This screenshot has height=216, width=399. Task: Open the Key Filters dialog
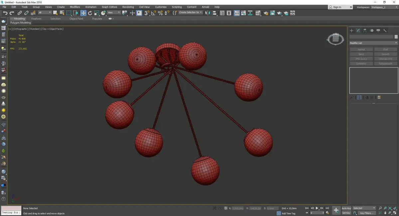coord(366,213)
